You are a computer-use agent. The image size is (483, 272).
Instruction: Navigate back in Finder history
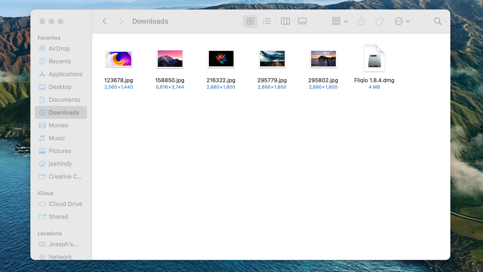[105, 21]
